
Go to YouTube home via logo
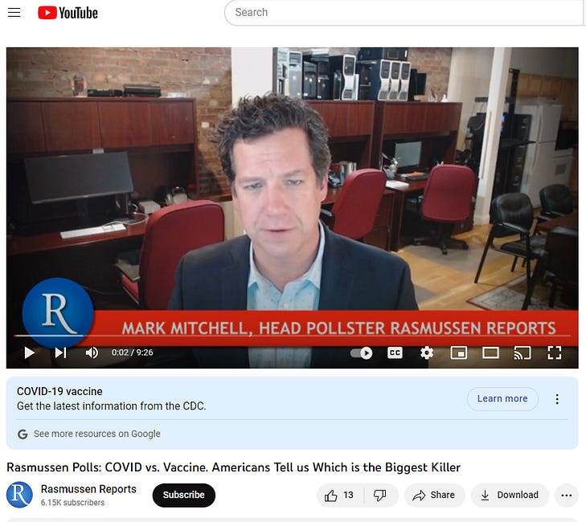68,13
